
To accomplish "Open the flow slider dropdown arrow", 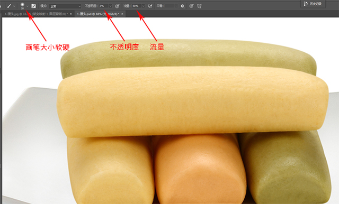I will (143, 6).
